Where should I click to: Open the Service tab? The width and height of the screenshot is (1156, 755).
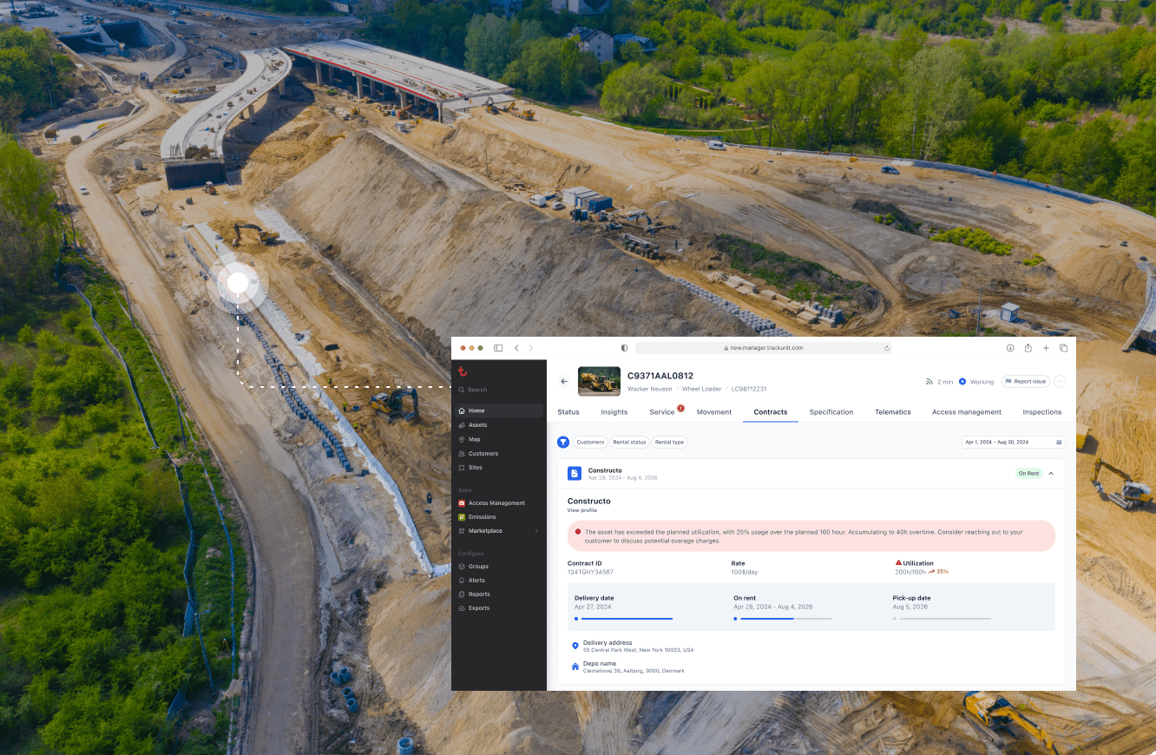pyautogui.click(x=662, y=412)
